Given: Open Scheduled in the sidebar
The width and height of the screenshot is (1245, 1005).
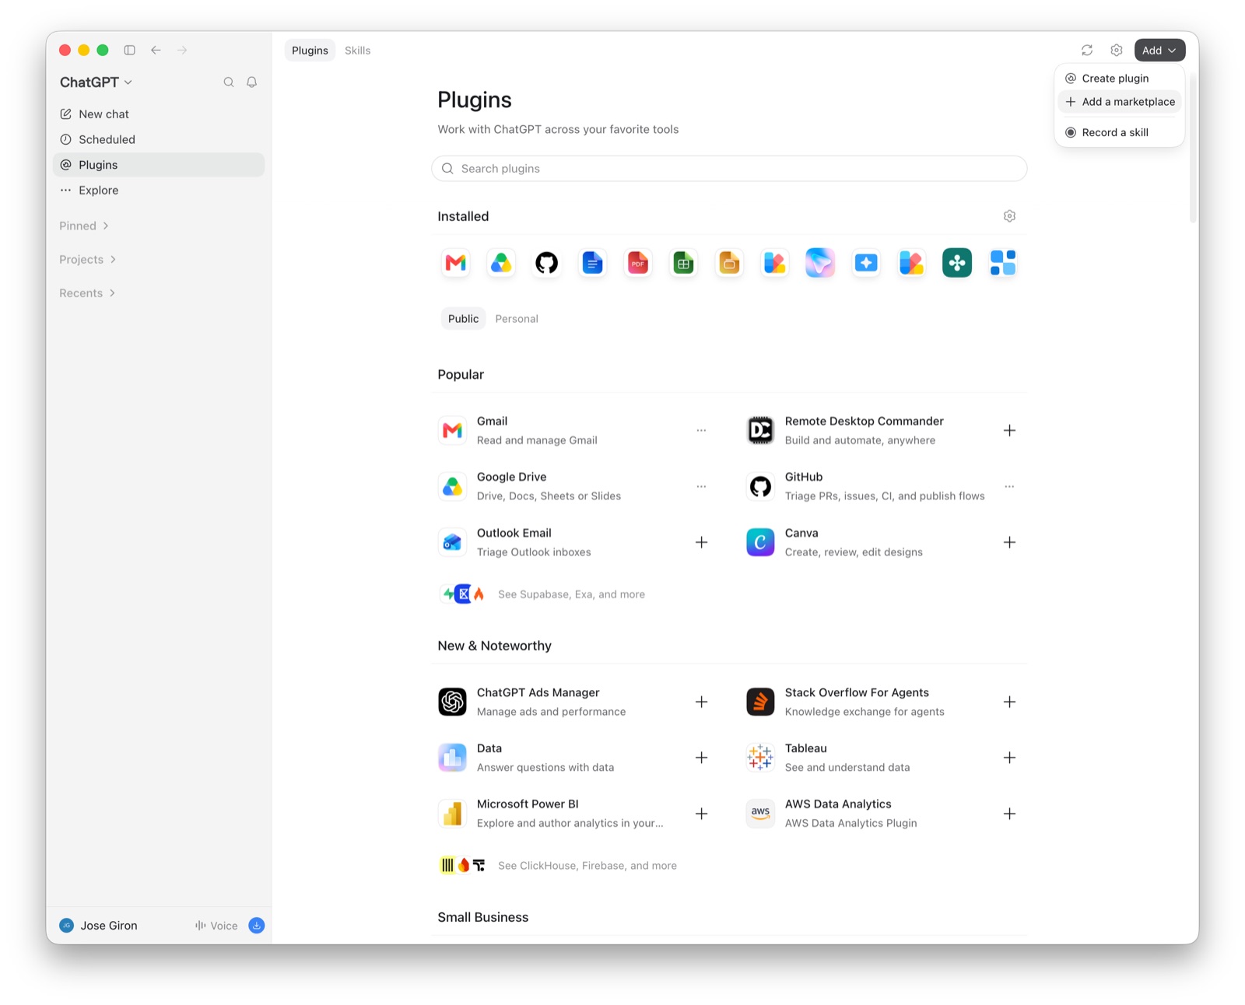Looking at the screenshot, I should pyautogui.click(x=159, y=139).
